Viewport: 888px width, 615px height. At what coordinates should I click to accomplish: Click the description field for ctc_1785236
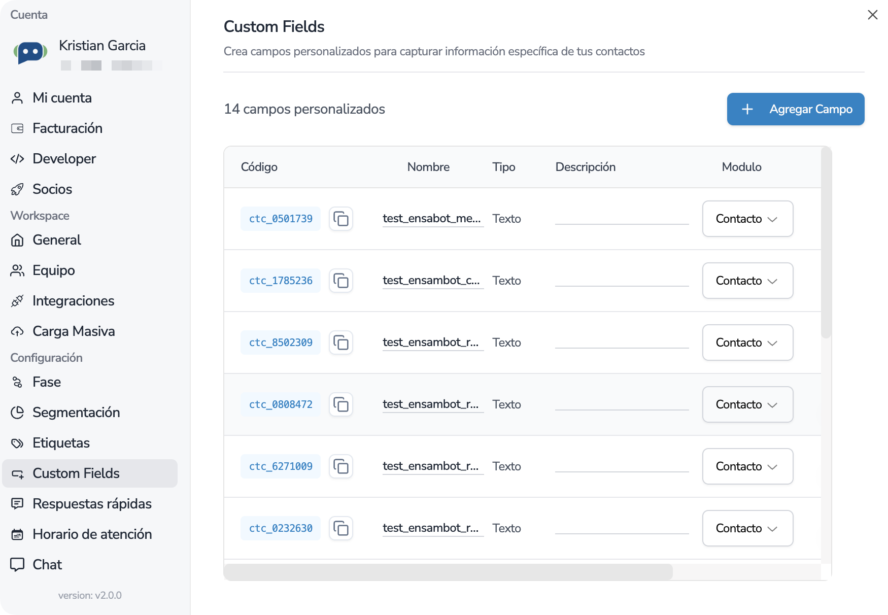pyautogui.click(x=622, y=281)
